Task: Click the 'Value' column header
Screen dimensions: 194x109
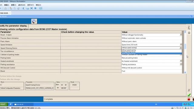Action: pos(152,32)
